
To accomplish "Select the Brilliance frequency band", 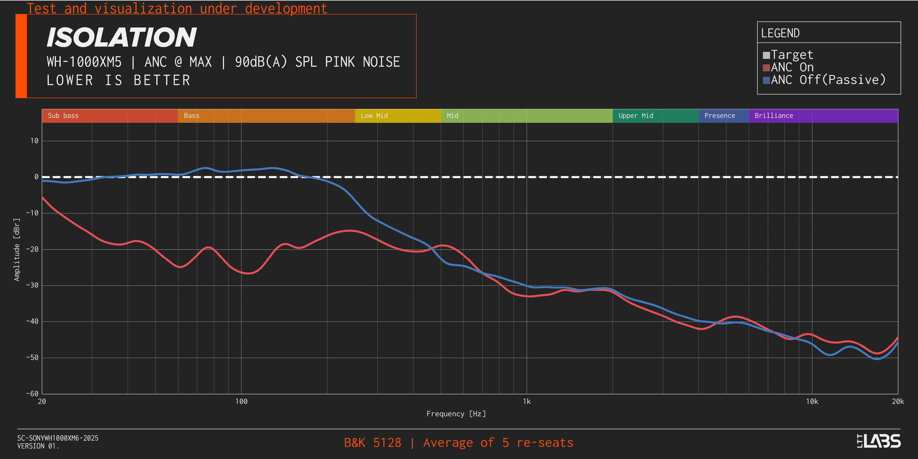I will coord(823,116).
